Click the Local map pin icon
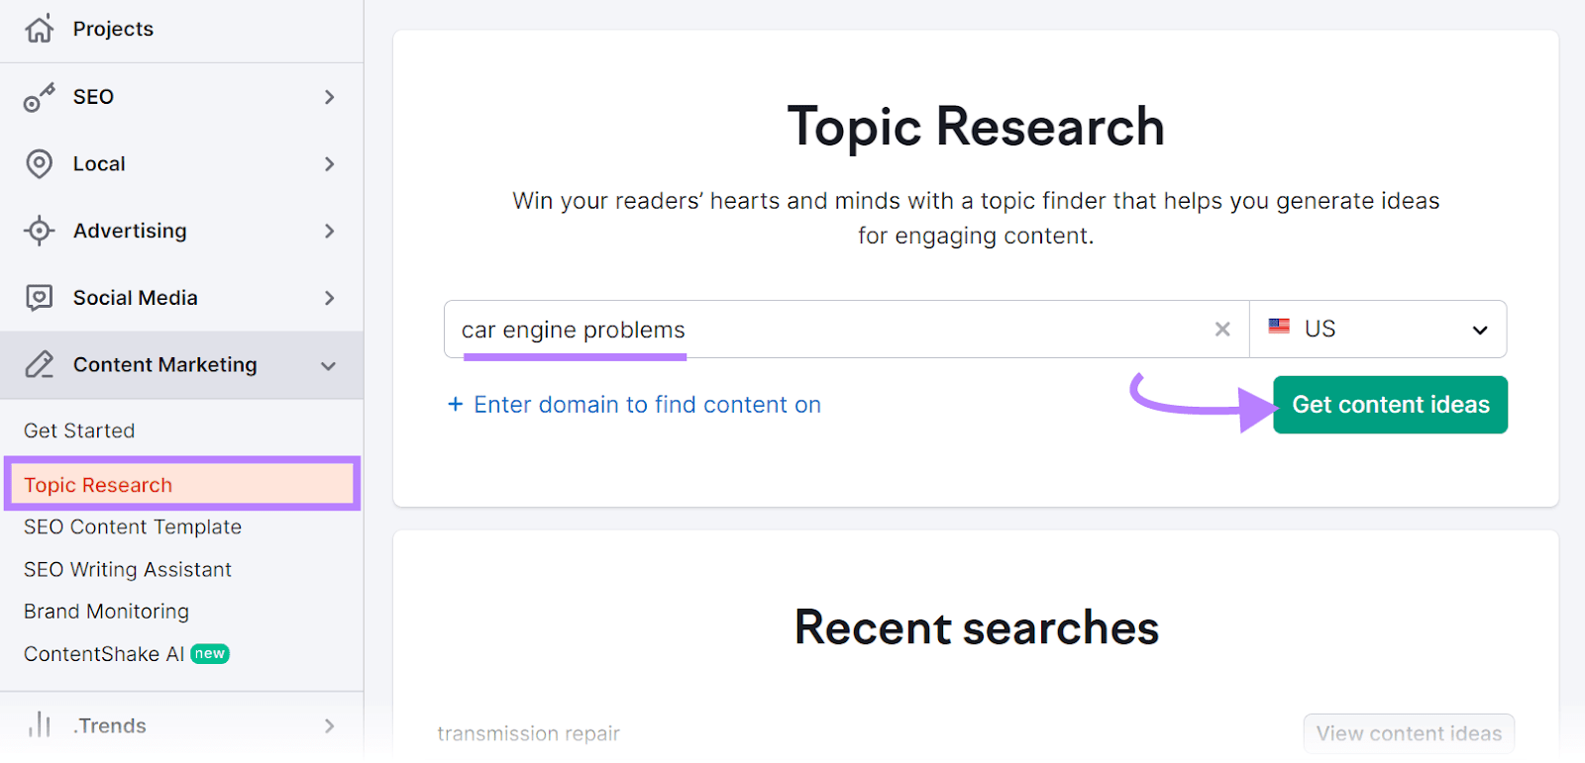1585x763 pixels. pos(40,164)
